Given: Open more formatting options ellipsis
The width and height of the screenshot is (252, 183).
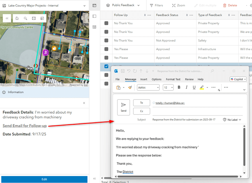Looking at the screenshot, I should coord(213,87).
